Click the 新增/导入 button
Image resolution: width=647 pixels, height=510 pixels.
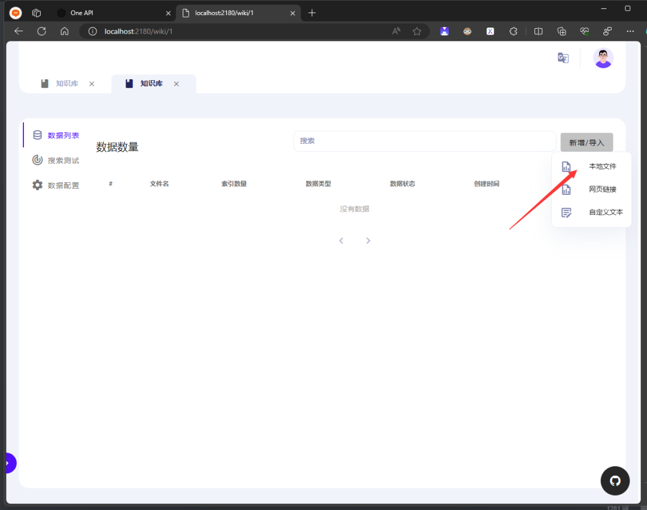[586, 143]
